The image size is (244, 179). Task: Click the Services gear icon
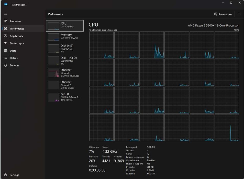point(5,65)
